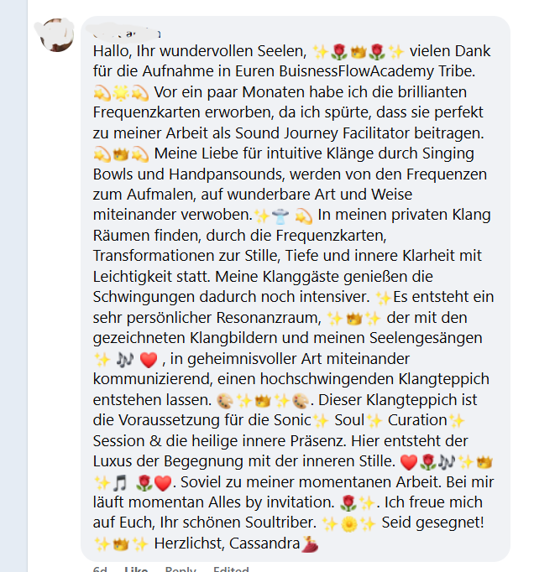The height and width of the screenshot is (572, 534).
Task: Click the yellow blossom emoji before 'Seid gesegnet!'
Action: click(348, 523)
